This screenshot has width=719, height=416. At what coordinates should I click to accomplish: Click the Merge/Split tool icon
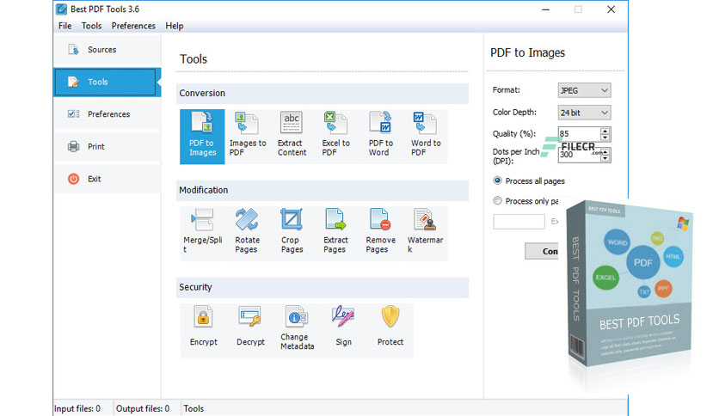click(x=202, y=220)
